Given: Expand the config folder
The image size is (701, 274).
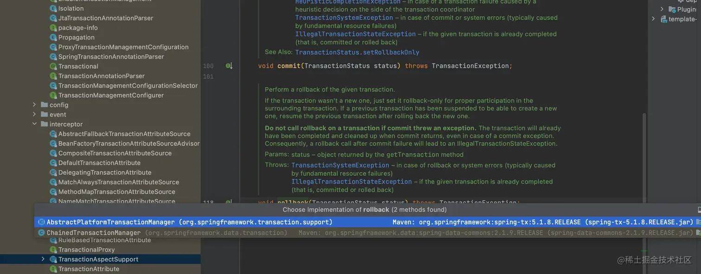Looking at the screenshot, I should [x=34, y=105].
